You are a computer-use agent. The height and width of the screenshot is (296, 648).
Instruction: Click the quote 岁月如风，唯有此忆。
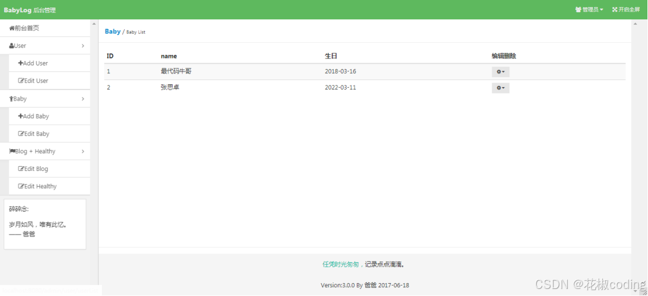pyautogui.click(x=38, y=225)
